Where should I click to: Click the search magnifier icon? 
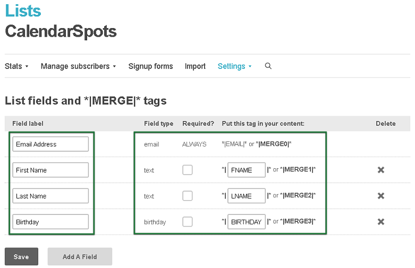268,66
